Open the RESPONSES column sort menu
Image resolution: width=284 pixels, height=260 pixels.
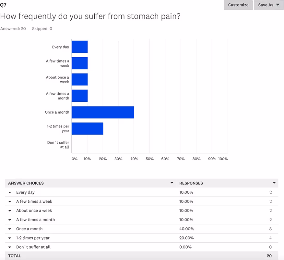[x=274, y=183]
